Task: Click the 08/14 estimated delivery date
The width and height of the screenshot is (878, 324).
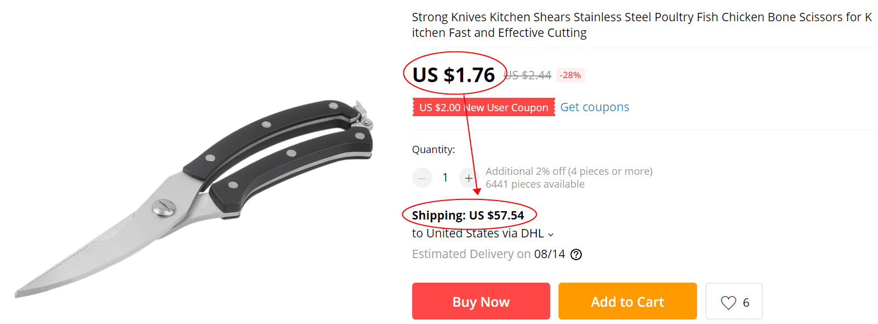Action: [550, 254]
